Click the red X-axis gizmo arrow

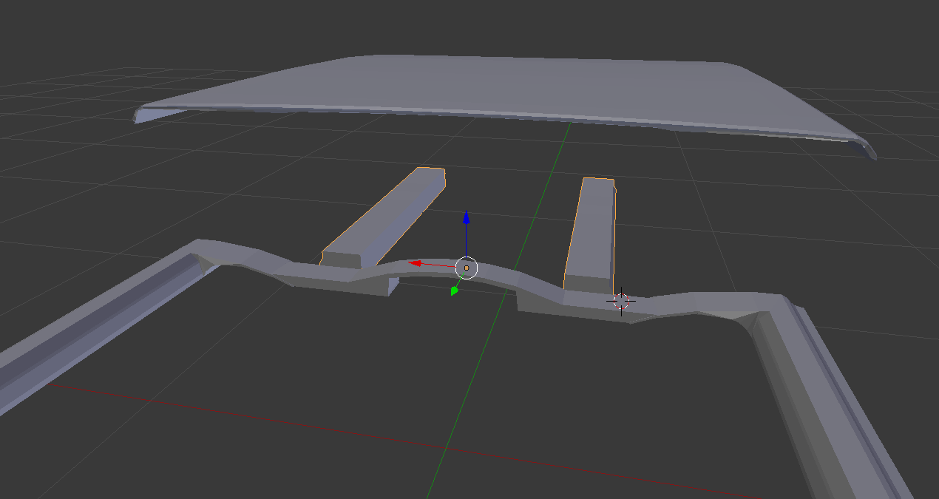(416, 262)
